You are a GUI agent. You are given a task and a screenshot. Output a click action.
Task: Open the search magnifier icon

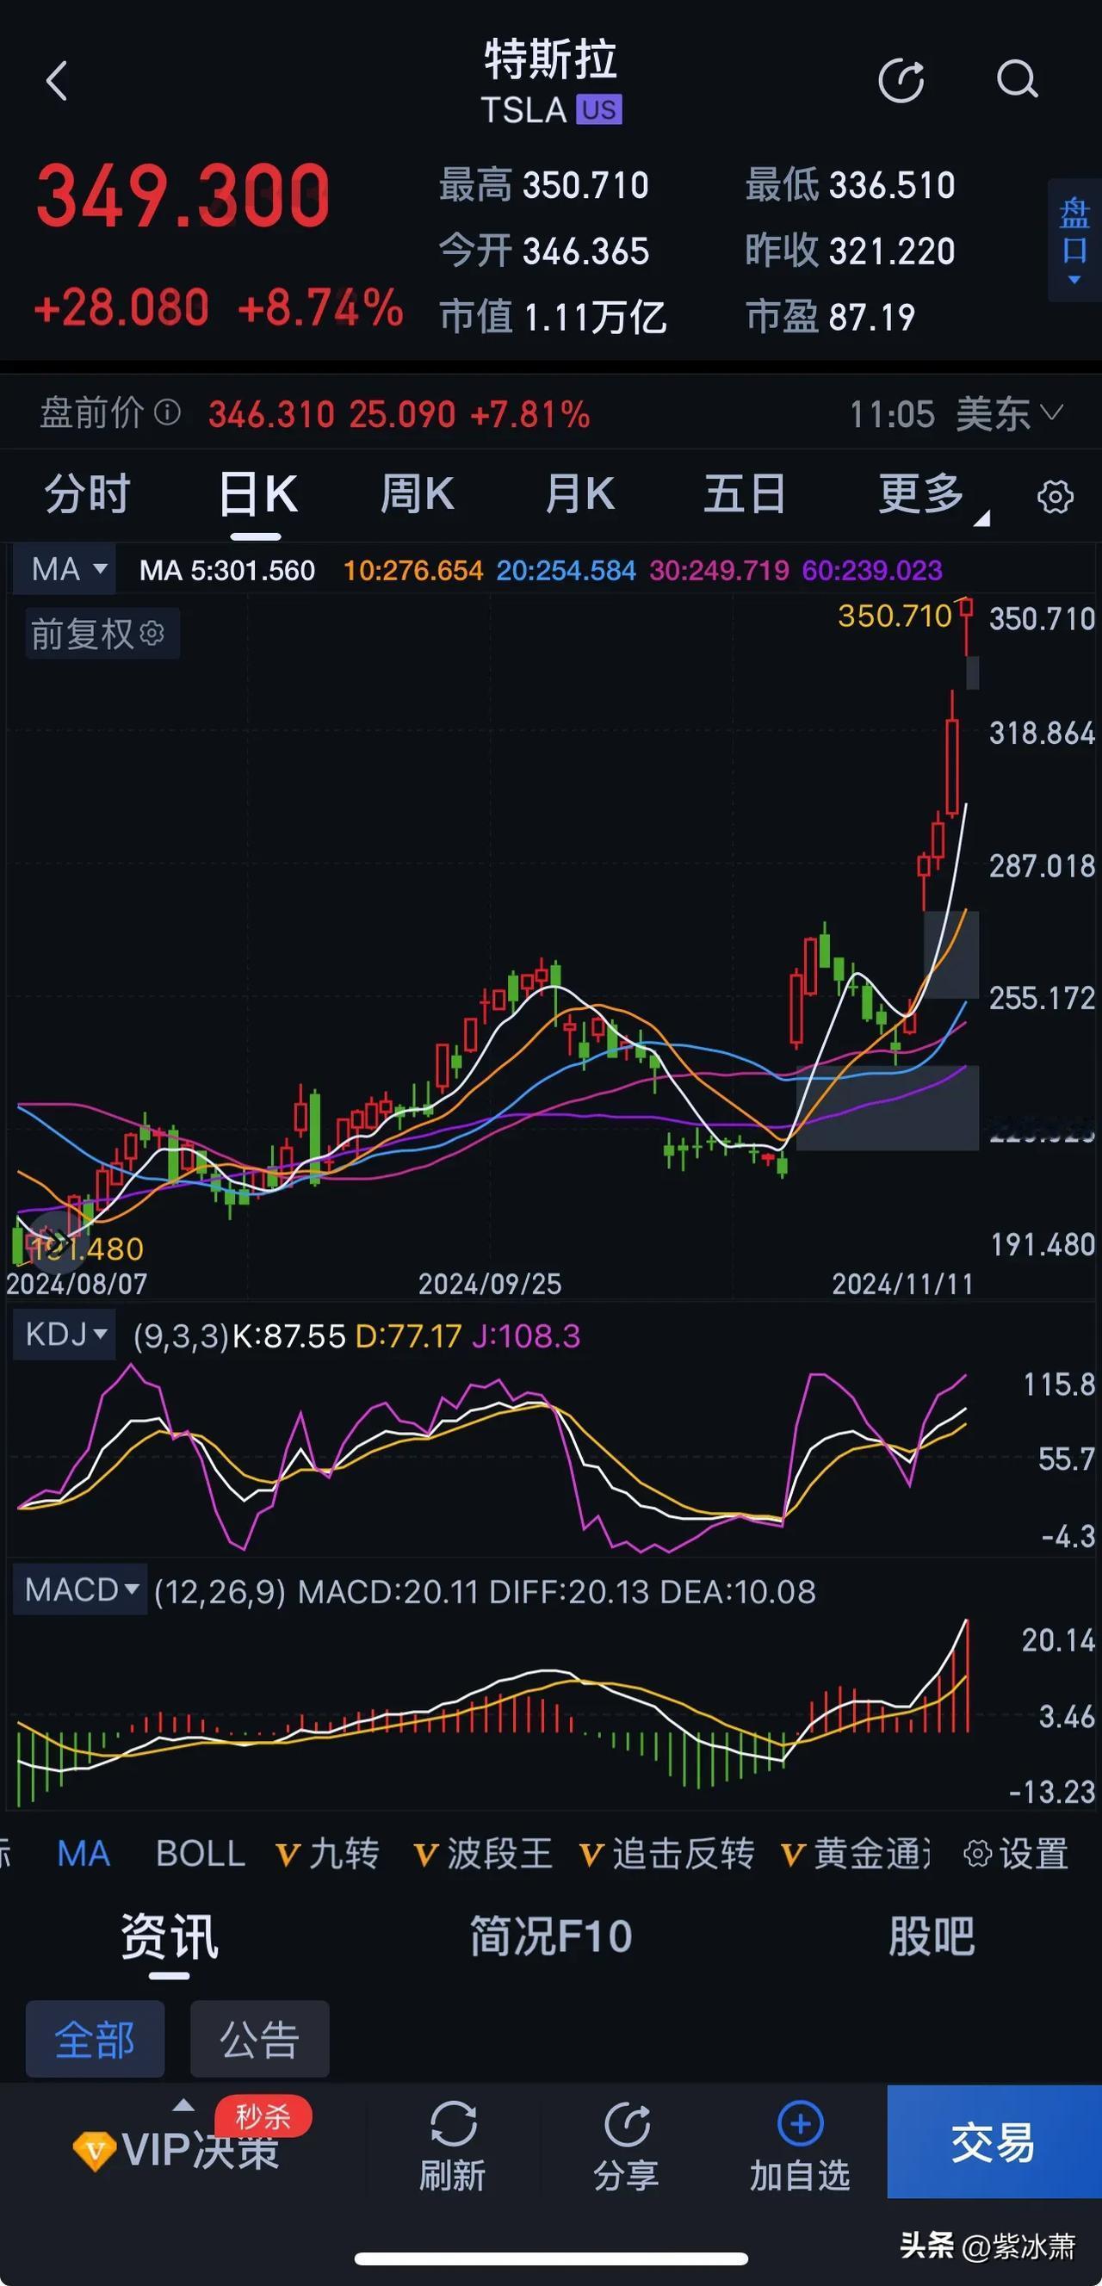pyautogui.click(x=1017, y=80)
